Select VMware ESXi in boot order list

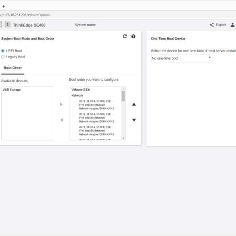pyautogui.click(x=81, y=90)
